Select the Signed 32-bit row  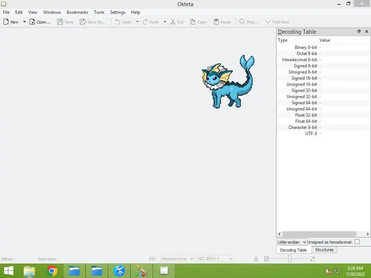coord(324,90)
